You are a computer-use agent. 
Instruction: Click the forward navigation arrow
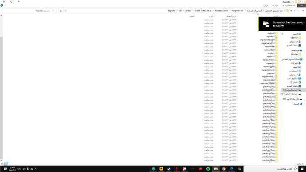point(298,11)
